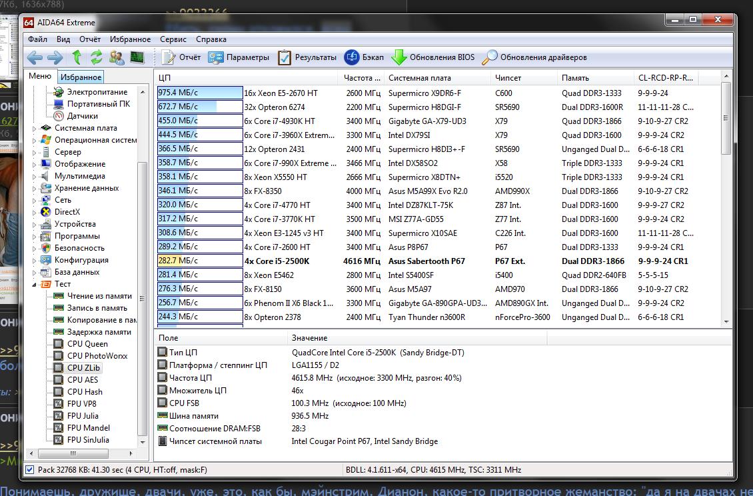753x496 pixels.
Task: Expand the Отображение tree node
Action: [x=34, y=165]
